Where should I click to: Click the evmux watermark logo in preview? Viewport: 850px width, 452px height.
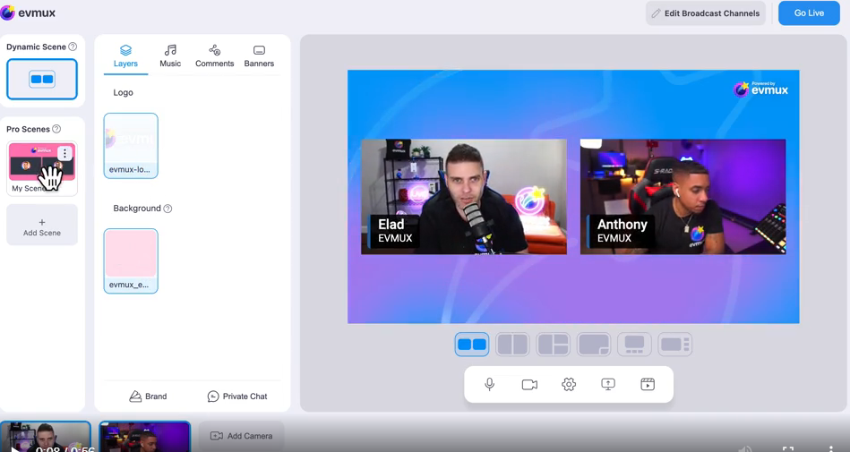761,89
